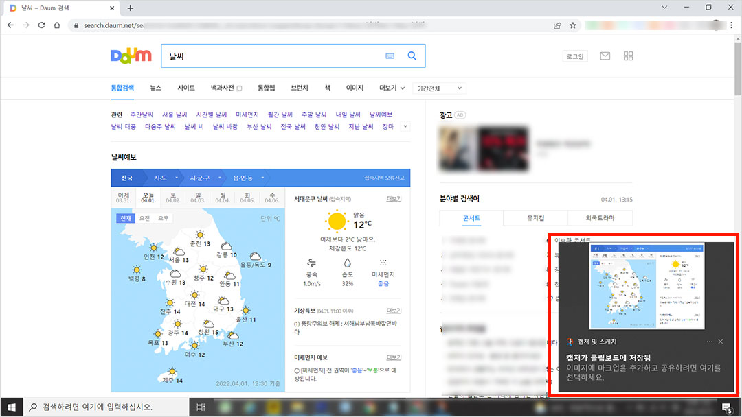
Task: Select 백령 weather icon on map
Action: pos(137,270)
